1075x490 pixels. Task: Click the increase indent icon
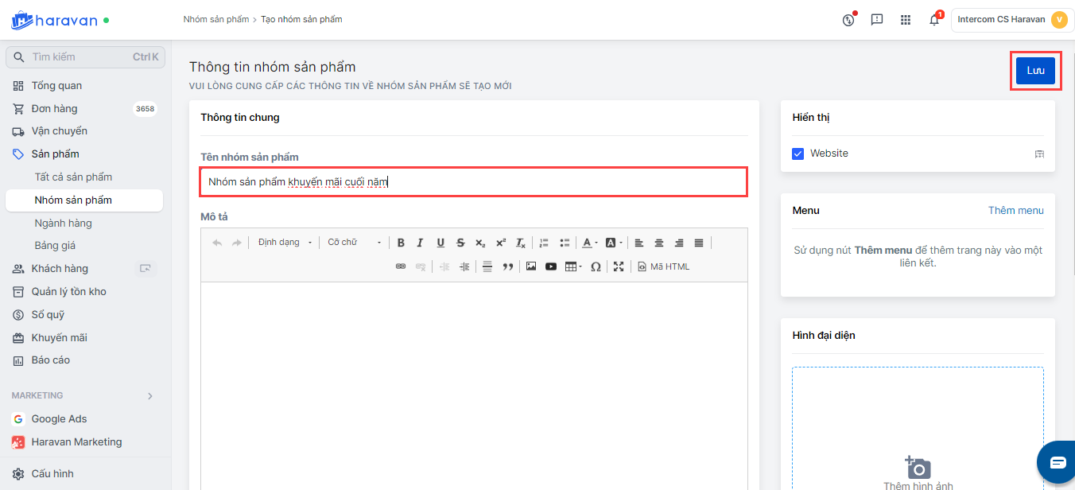click(x=464, y=266)
